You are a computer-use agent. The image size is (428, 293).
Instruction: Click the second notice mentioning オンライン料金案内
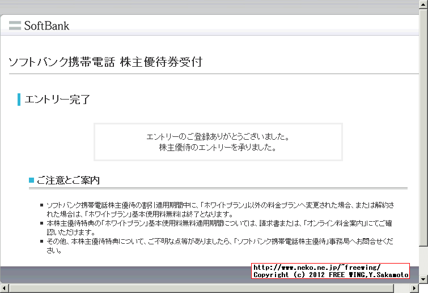click(219, 227)
